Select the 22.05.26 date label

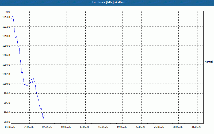(x=140, y=127)
